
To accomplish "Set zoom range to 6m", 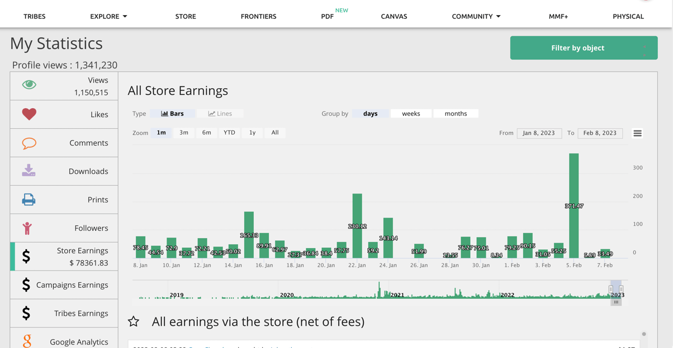I will (x=206, y=133).
